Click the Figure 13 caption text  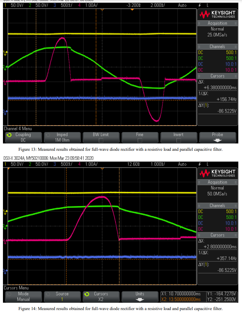(120, 149)
